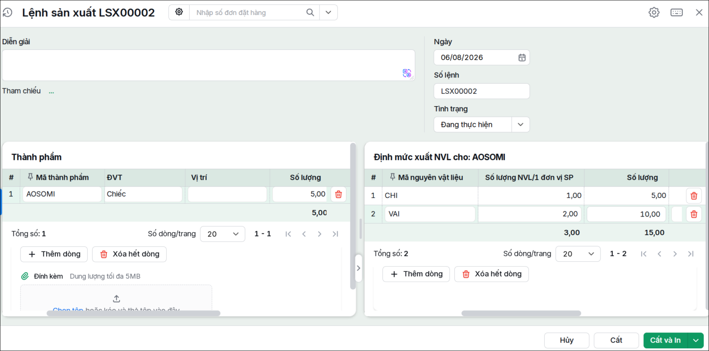Screen dimensions: 709x351
Task: Click the Thành phẩm horizontal scrollbar
Action: coord(133,313)
